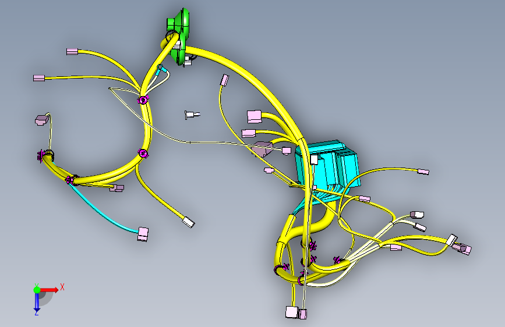Select the gray rotation arc of the triad
The height and width of the screenshot is (327, 505).
point(46,298)
